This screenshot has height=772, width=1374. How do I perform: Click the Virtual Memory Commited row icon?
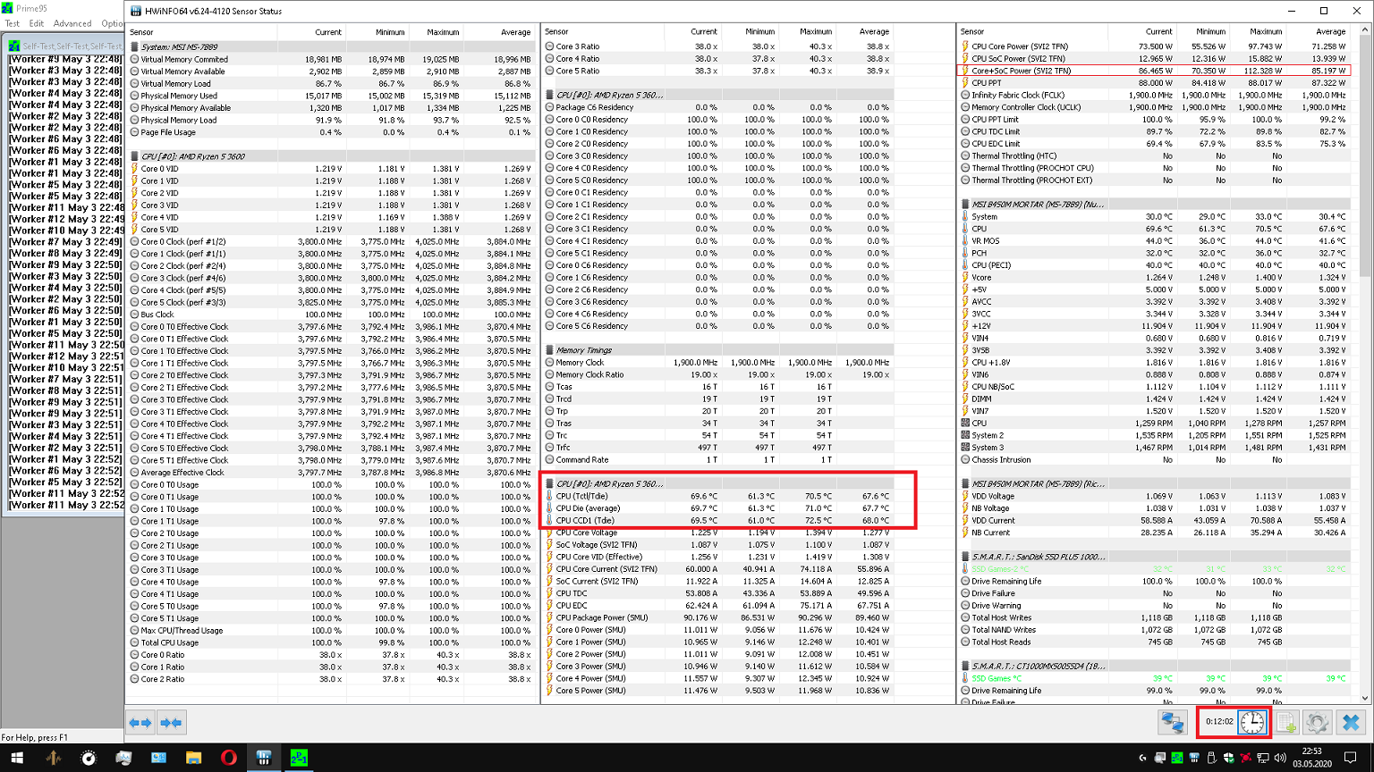[135, 59]
